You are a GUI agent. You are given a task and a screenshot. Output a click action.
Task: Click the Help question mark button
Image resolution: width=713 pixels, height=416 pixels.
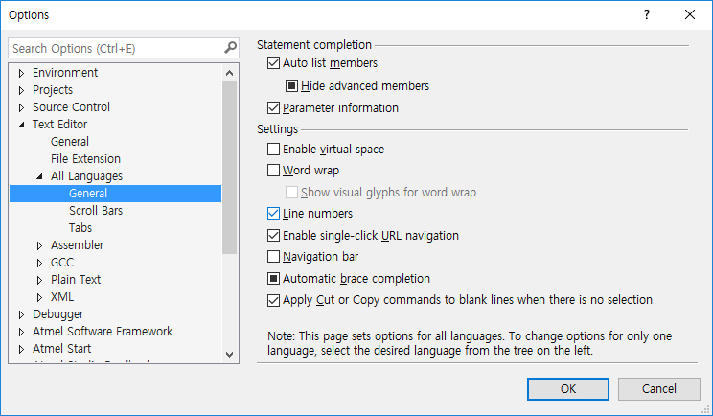tap(647, 15)
